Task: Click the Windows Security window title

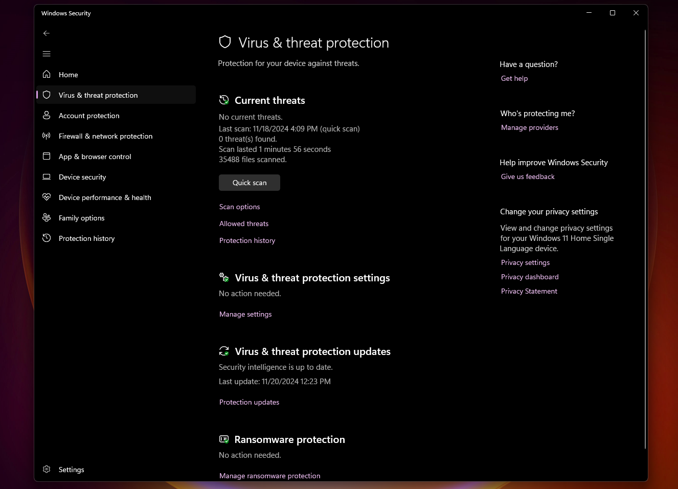Action: pyautogui.click(x=66, y=13)
